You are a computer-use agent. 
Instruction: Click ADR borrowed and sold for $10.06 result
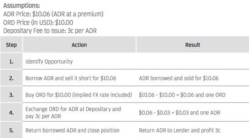point(179,78)
